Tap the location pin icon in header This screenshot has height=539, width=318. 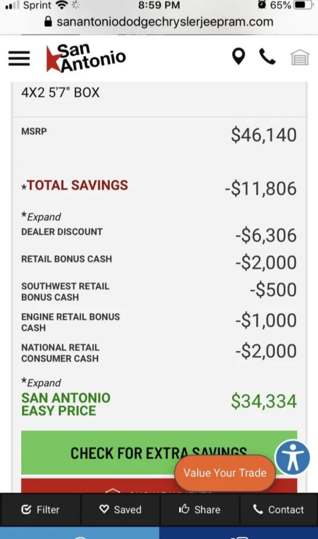(x=238, y=56)
